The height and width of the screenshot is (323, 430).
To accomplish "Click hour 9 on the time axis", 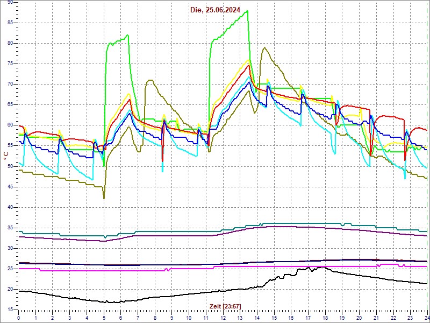I will tap(172, 318).
